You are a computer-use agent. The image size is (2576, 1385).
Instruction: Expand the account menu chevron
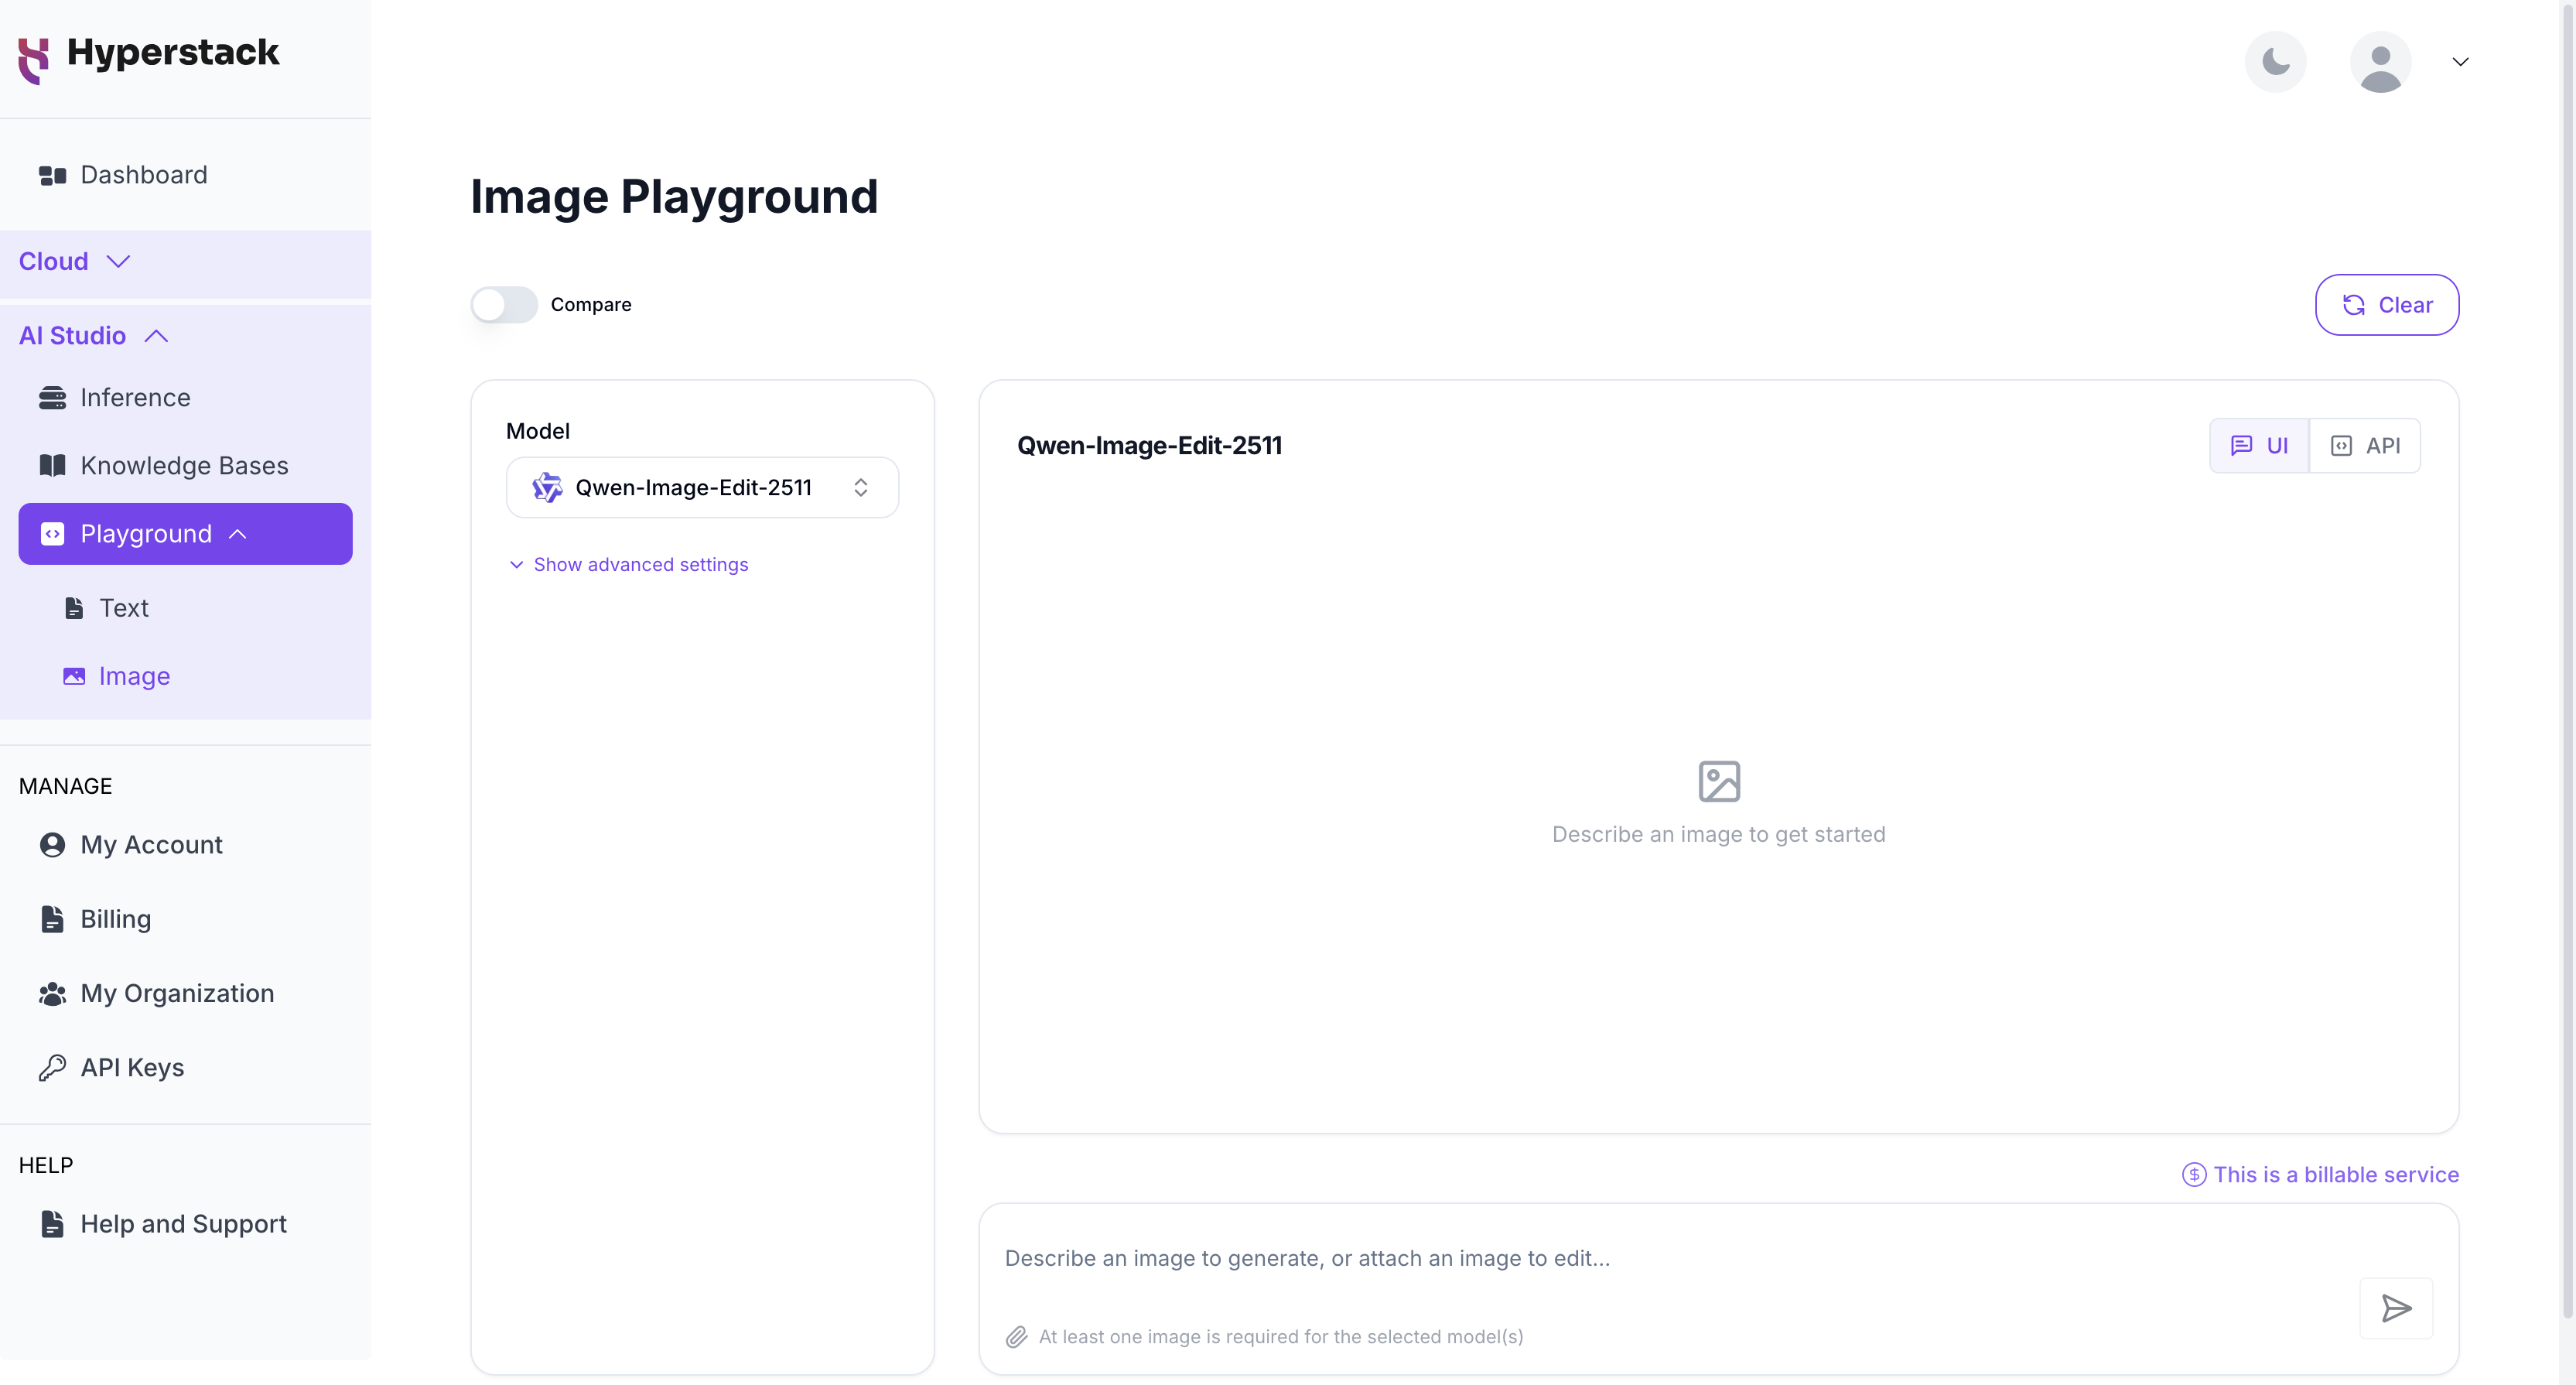[x=2460, y=62]
